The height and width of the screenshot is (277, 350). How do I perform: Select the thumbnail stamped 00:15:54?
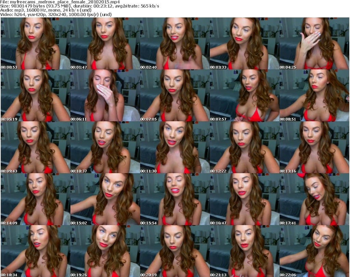175,199
